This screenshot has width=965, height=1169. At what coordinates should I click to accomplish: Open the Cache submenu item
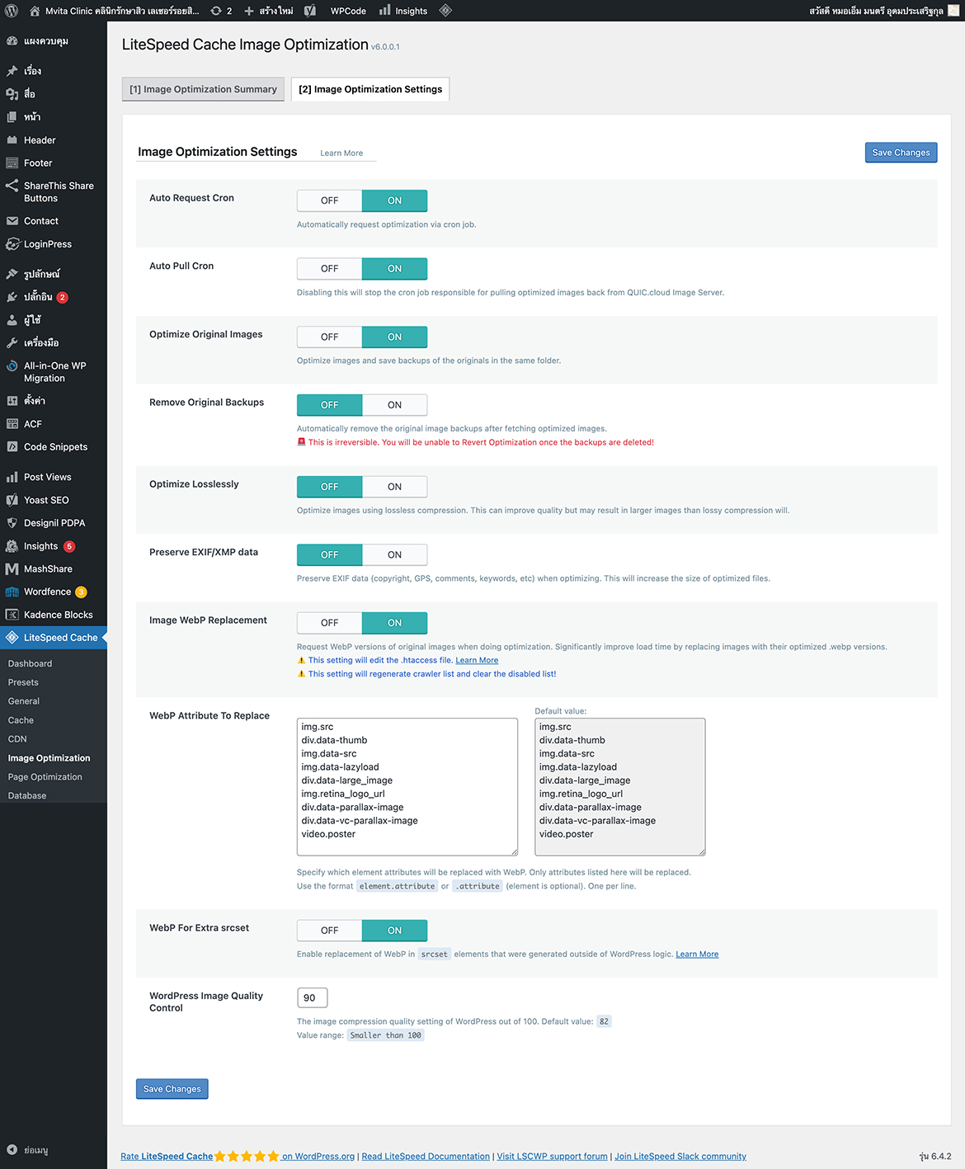pos(21,720)
